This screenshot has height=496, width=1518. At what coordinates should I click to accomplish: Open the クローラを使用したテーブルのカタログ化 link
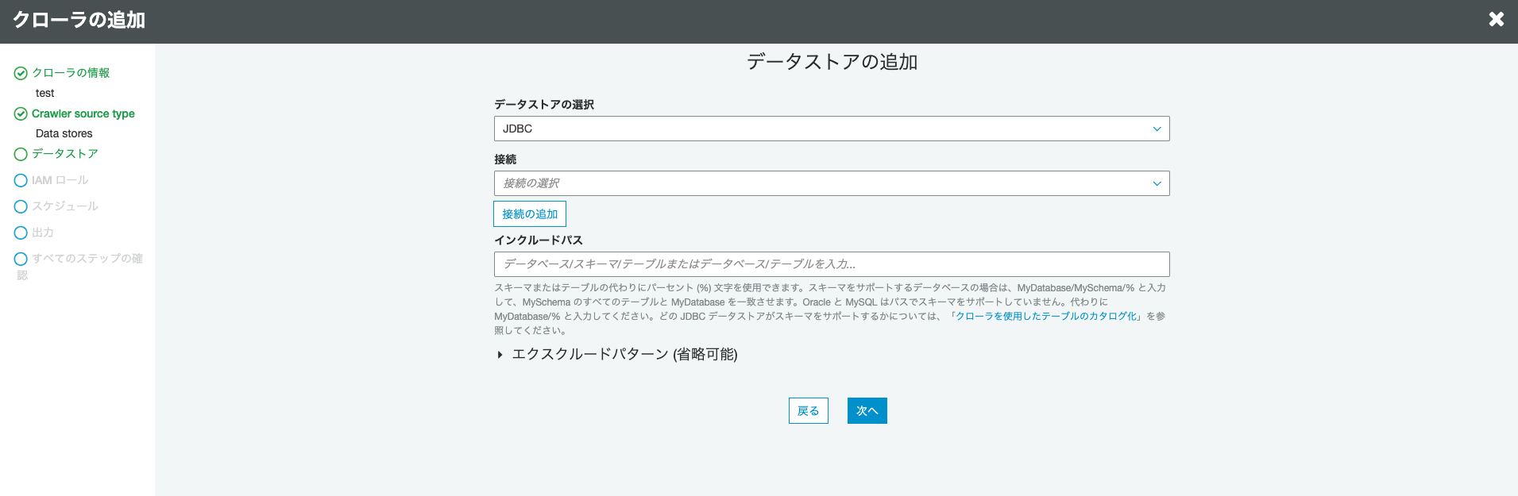click(1046, 316)
